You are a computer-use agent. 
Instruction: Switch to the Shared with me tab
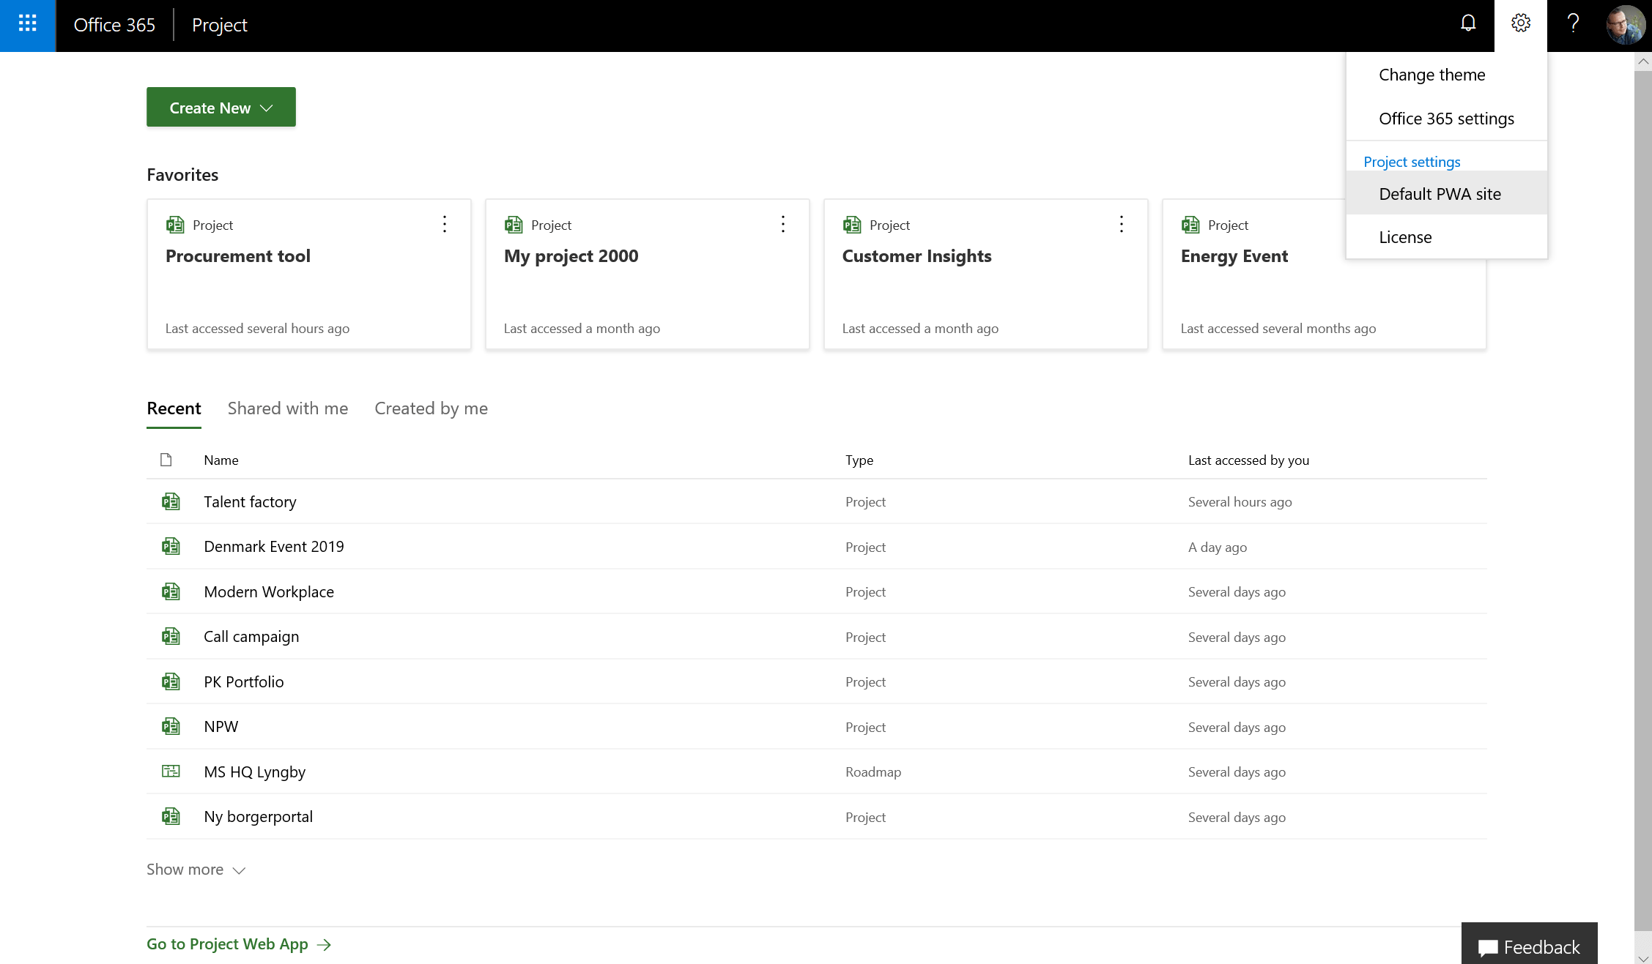tap(287, 408)
